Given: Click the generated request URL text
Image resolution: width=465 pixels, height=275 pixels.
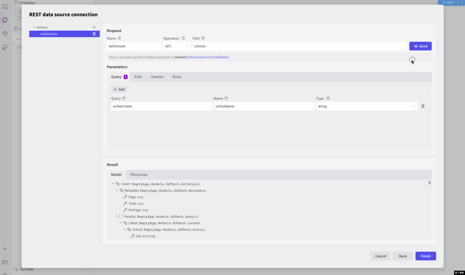Looking at the screenshot, I should tap(169, 57).
